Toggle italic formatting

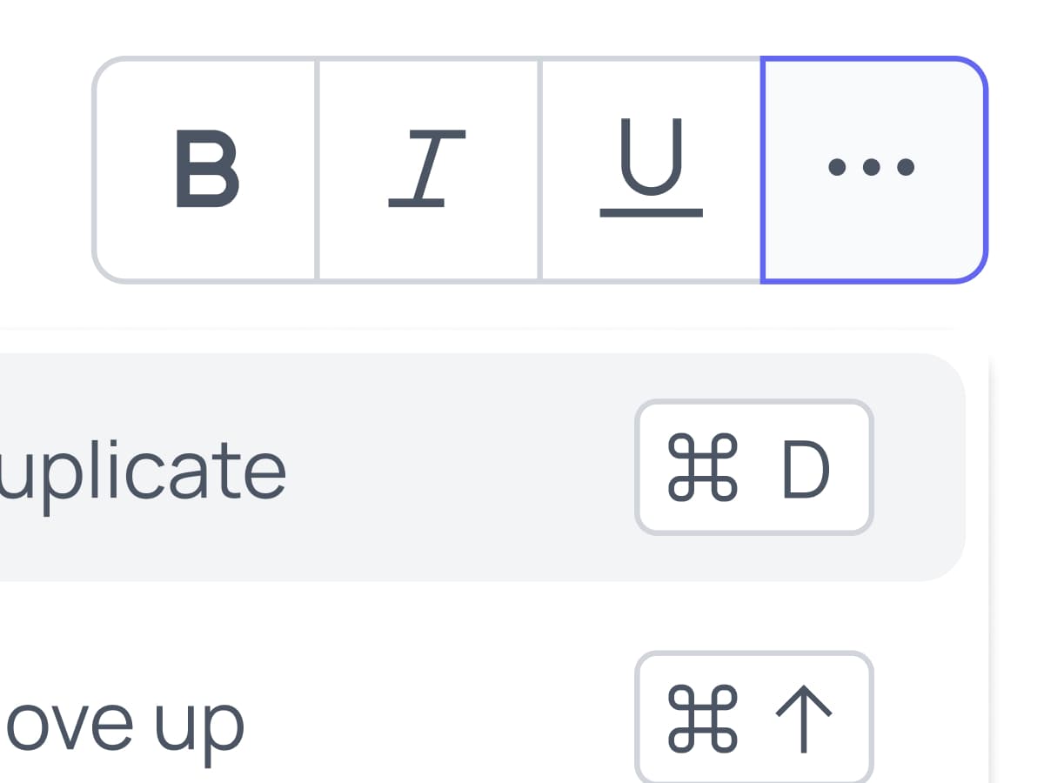pyautogui.click(x=427, y=170)
